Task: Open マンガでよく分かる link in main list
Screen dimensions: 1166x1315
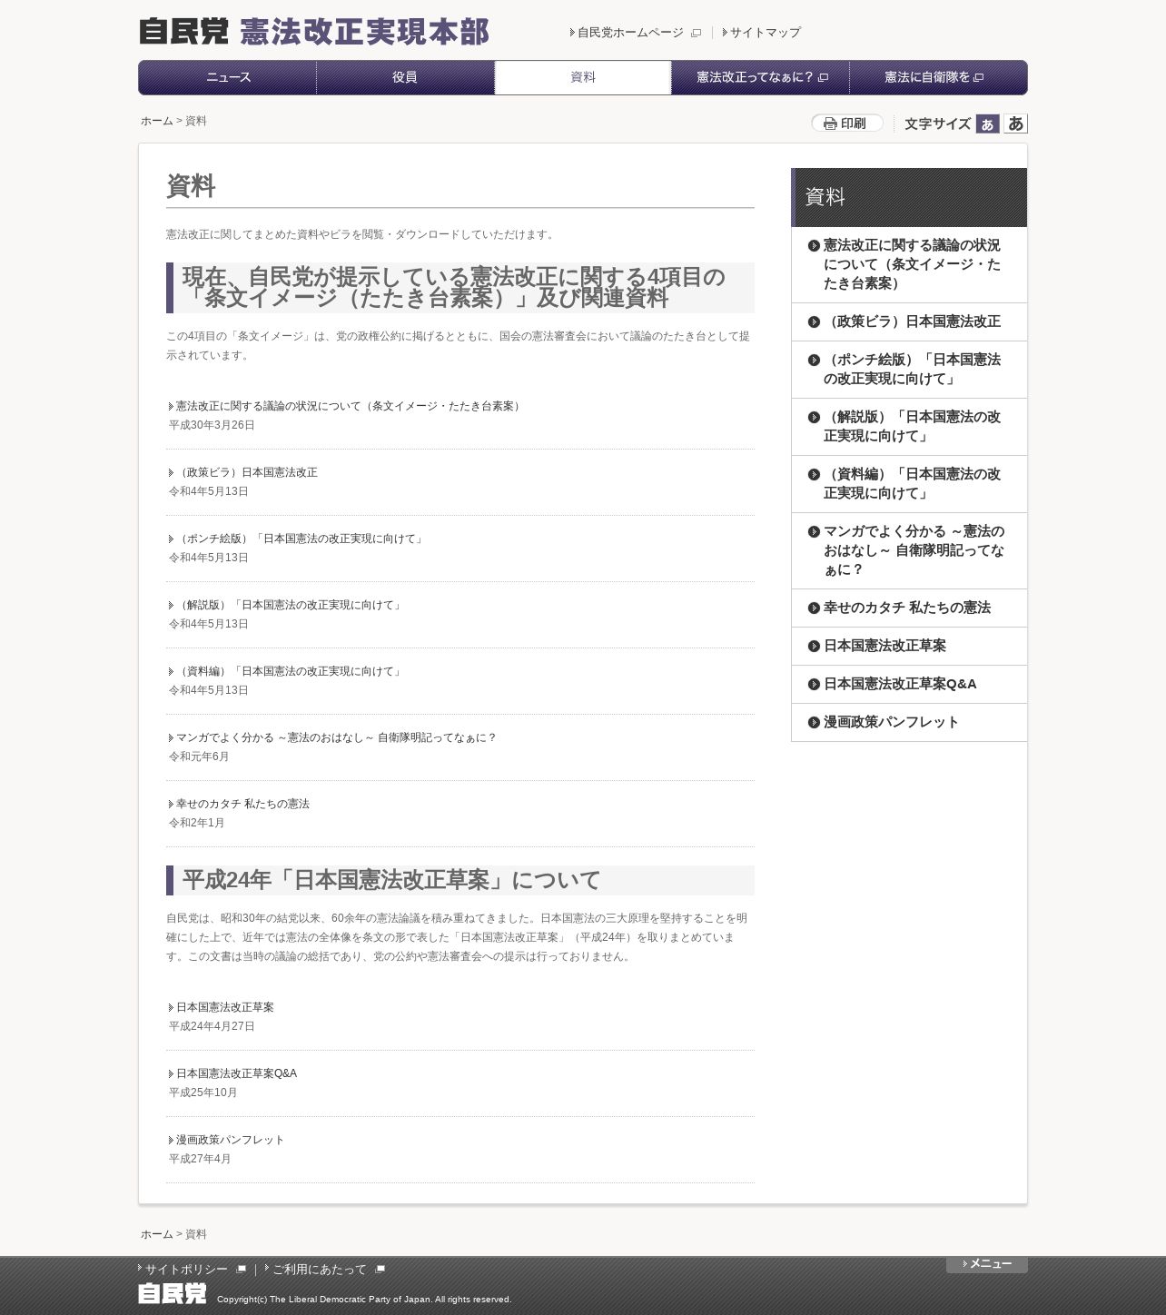Action: [x=337, y=737]
